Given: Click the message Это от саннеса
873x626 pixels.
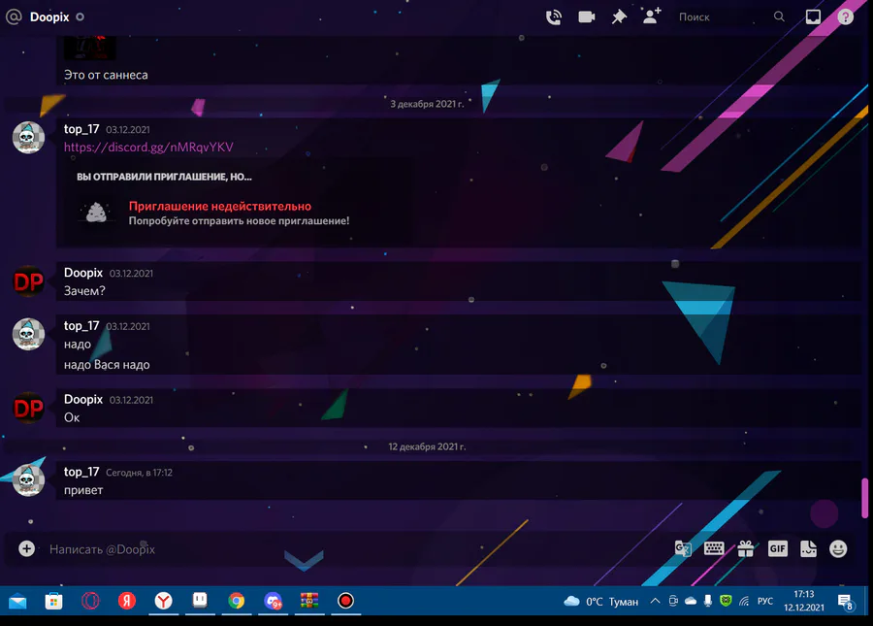Looking at the screenshot, I should click(x=106, y=75).
